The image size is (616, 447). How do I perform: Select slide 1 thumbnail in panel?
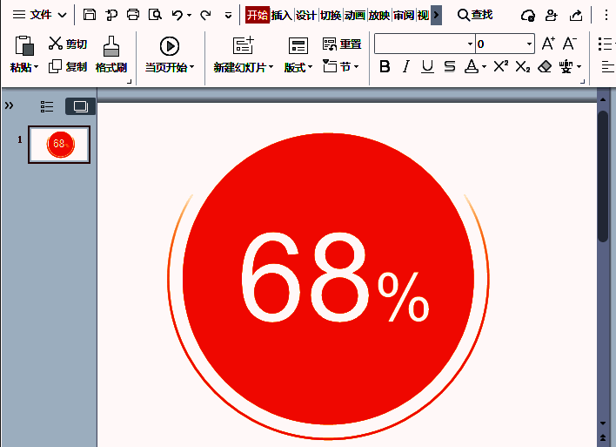tap(59, 144)
